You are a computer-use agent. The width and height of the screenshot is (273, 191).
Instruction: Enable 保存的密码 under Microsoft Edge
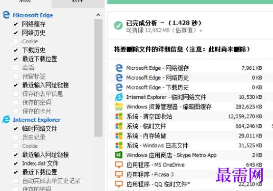pos(16,102)
